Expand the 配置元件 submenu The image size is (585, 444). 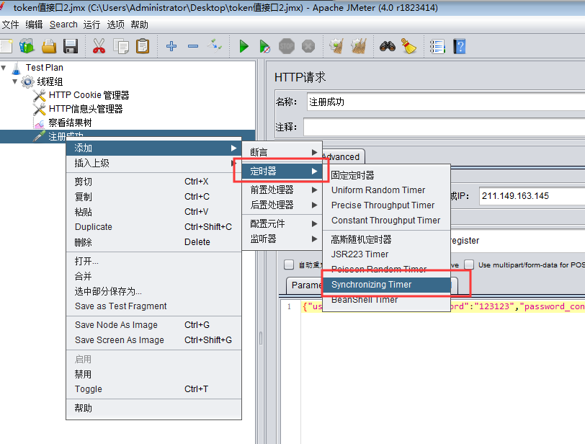282,224
